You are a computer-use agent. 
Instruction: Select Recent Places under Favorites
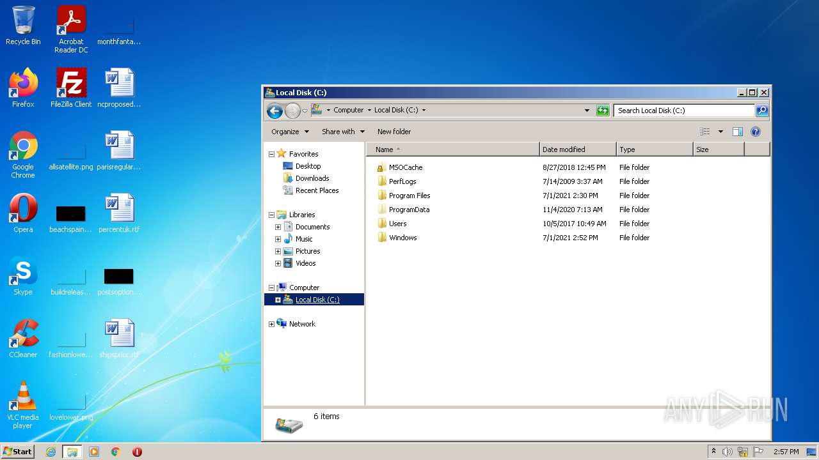[x=311, y=190]
